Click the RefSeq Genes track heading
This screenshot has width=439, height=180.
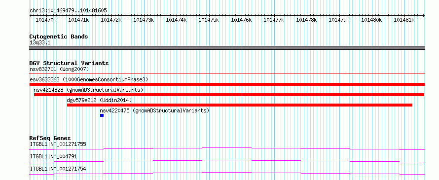click(50, 138)
